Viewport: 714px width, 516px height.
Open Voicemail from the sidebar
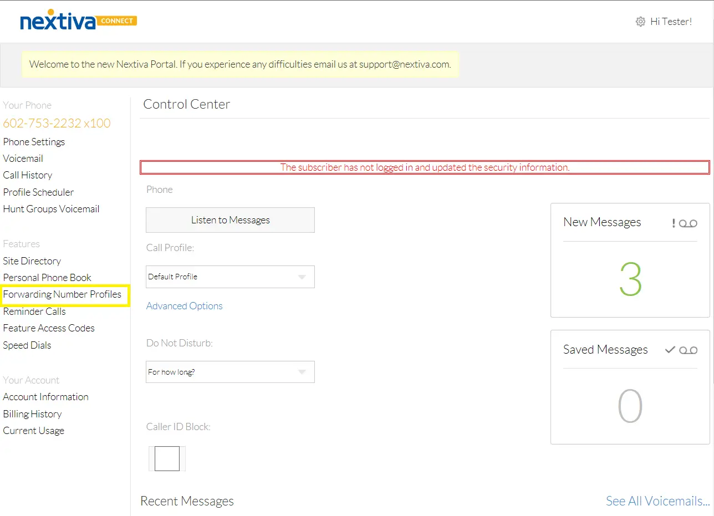pos(23,159)
